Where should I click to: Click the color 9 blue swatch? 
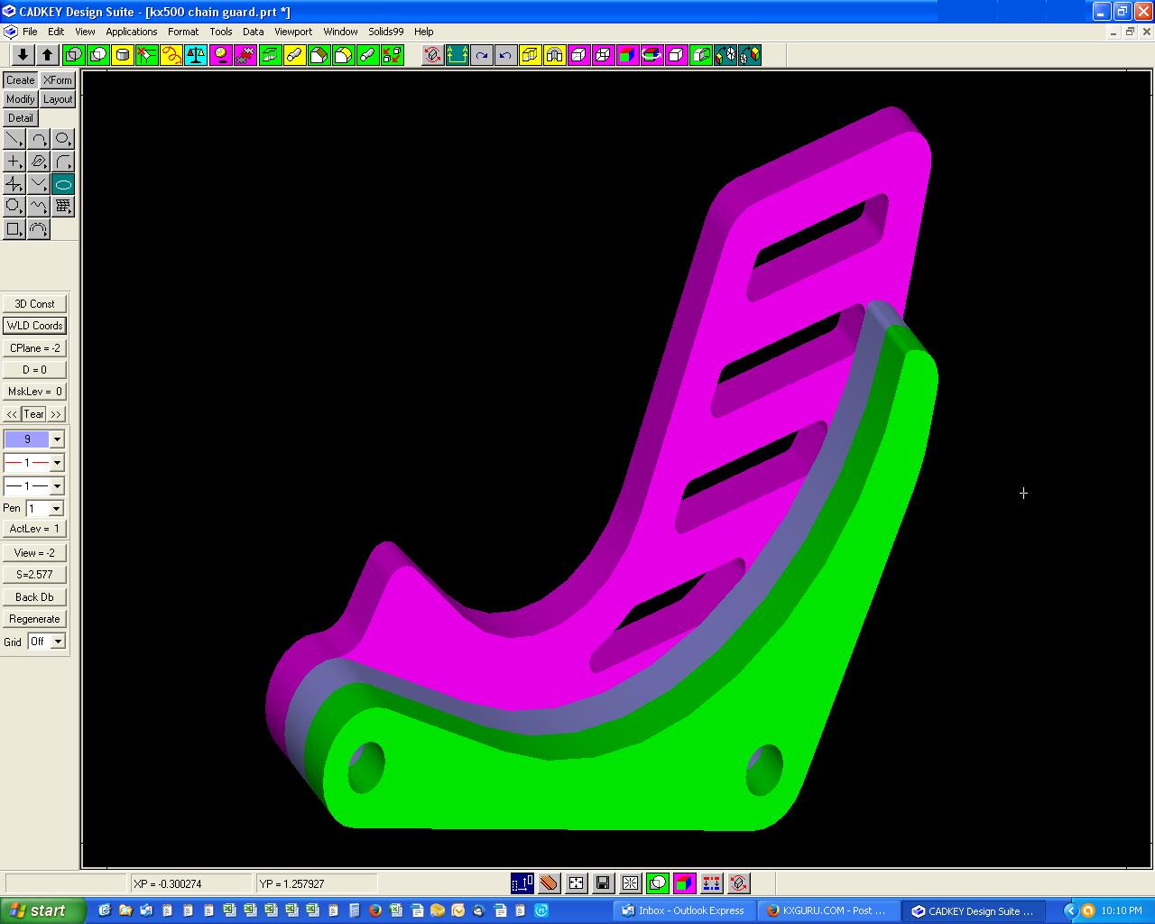pos(27,439)
